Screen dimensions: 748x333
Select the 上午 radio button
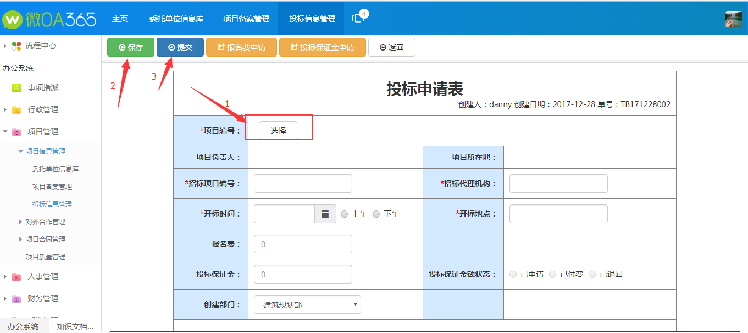pyautogui.click(x=345, y=214)
